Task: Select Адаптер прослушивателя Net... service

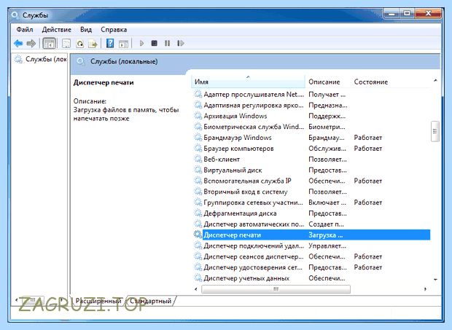Action: [x=254, y=94]
